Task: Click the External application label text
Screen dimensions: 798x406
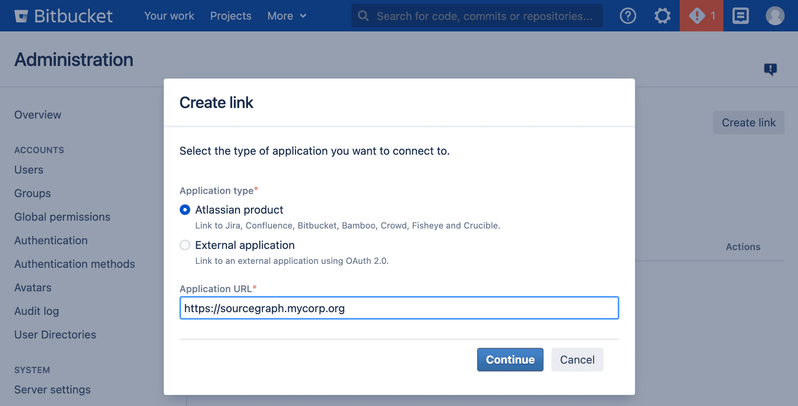Action: point(245,245)
